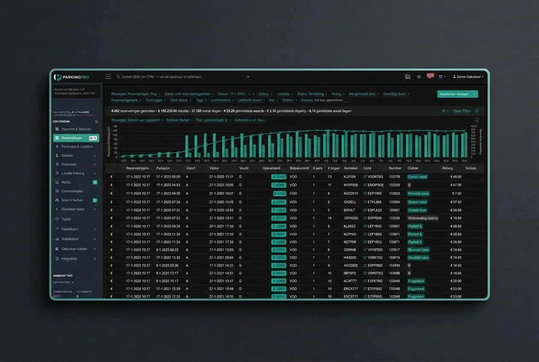Expand the Siallakatan sidebar section
Image resolution: width=539 pixels, height=362 pixels.
tap(95, 239)
